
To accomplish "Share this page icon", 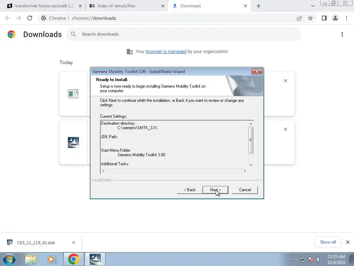I will pos(299,18).
